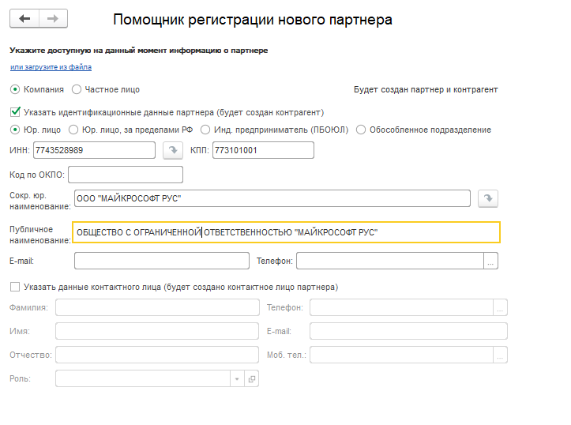Enable Указать данные контактного лица checkbox
Viewport: 571px width, 425px height.
15,287
